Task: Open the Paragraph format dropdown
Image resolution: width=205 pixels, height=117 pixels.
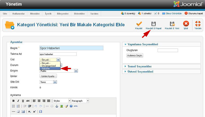Action: click(x=80, y=101)
